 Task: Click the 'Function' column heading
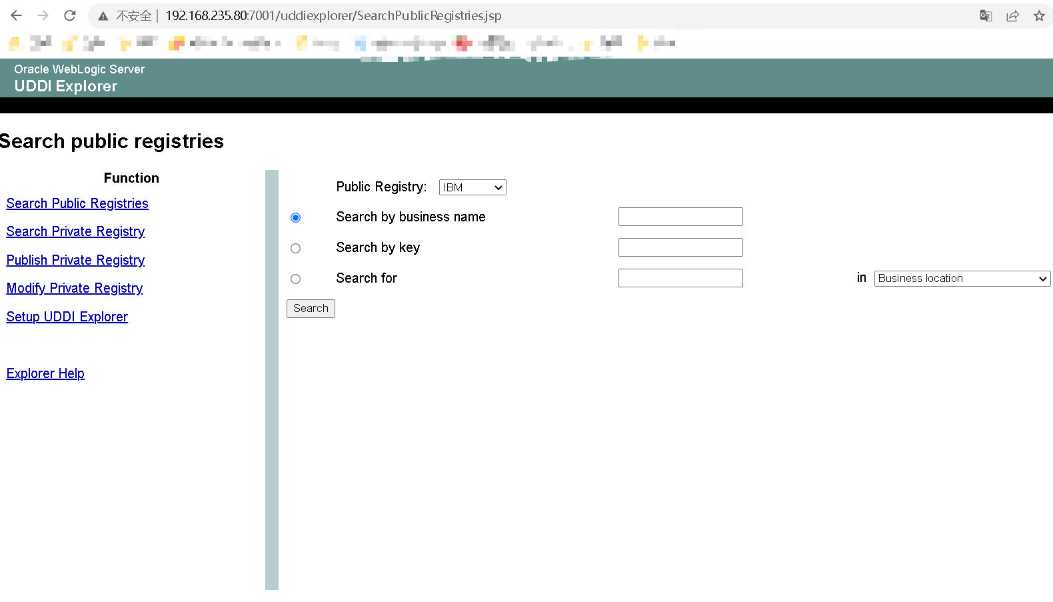pyautogui.click(x=131, y=178)
